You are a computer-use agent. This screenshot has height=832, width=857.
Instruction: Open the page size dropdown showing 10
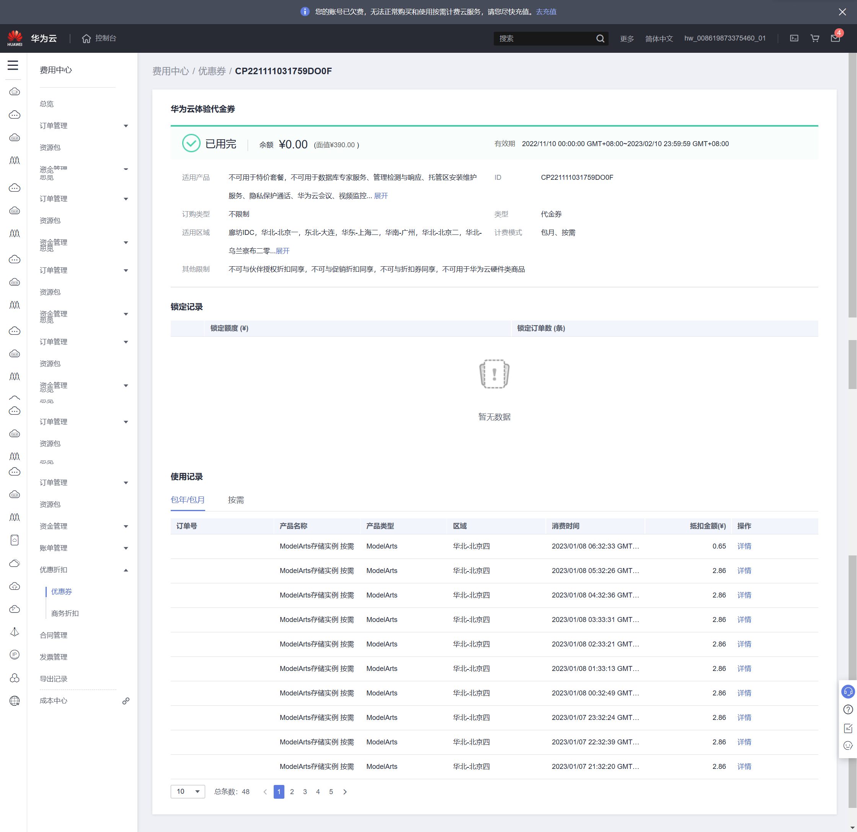point(188,792)
